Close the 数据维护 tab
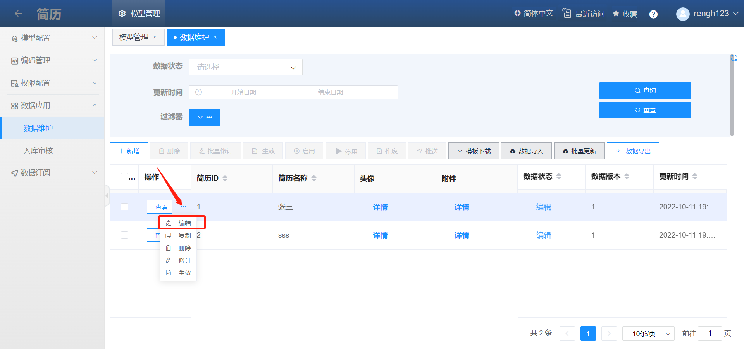This screenshot has width=744, height=349. [215, 37]
